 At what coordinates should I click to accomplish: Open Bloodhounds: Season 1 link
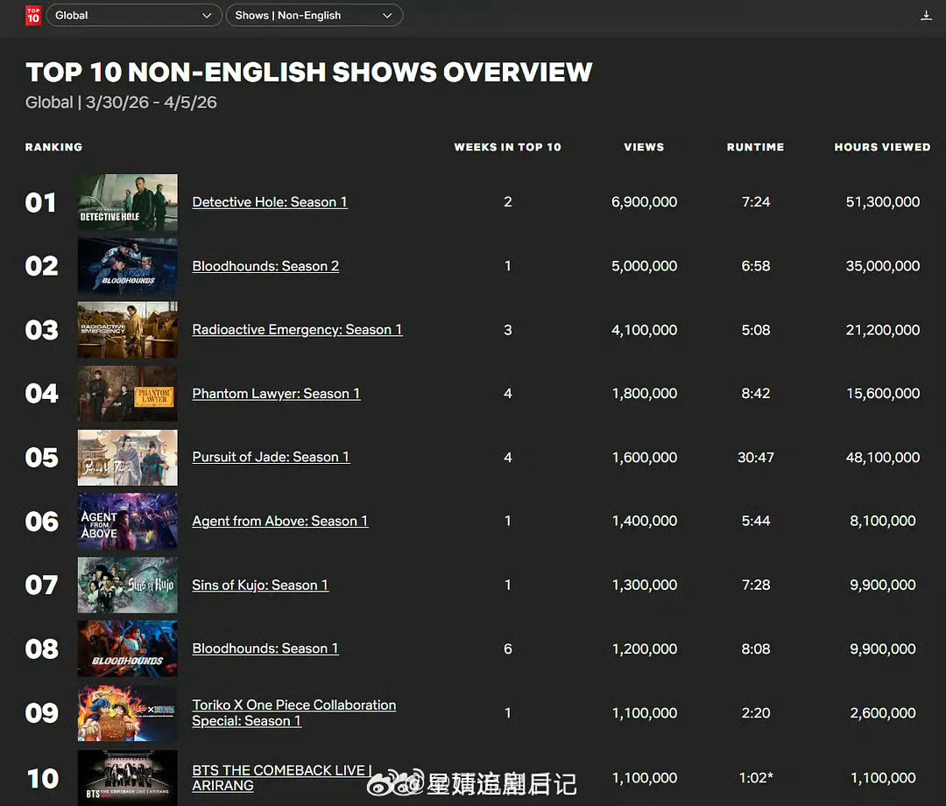click(x=265, y=648)
